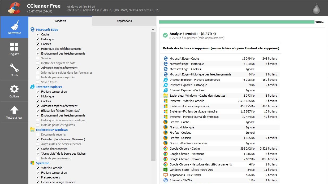Click Chrome icon beside Google Chrome - Cookies result
328x184 pixels.
click(165, 159)
